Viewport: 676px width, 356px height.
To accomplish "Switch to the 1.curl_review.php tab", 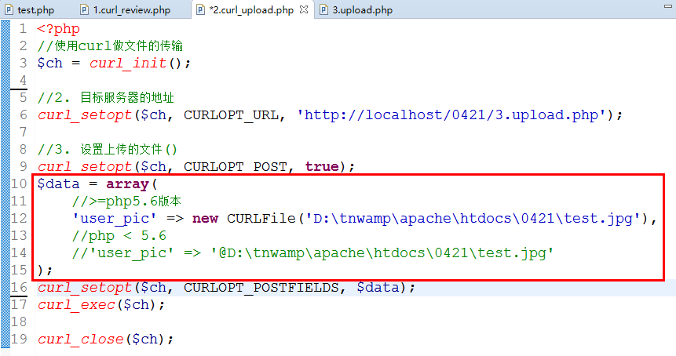I will click(x=131, y=10).
